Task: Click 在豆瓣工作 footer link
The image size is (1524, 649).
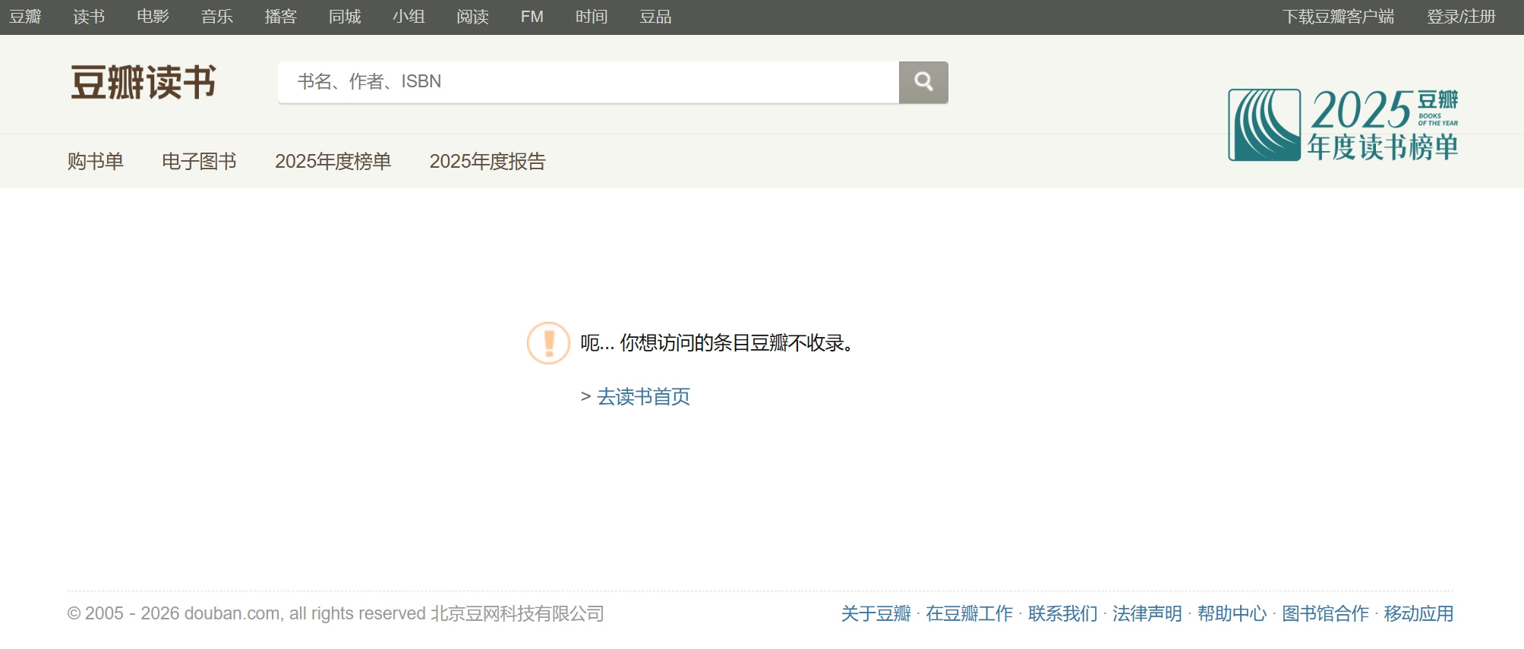Action: [969, 613]
